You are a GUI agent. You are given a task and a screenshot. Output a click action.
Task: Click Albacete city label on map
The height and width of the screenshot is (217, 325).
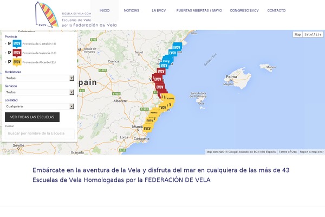[120, 101]
